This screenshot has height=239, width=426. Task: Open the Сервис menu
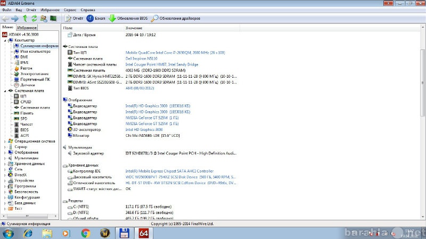[70, 10]
